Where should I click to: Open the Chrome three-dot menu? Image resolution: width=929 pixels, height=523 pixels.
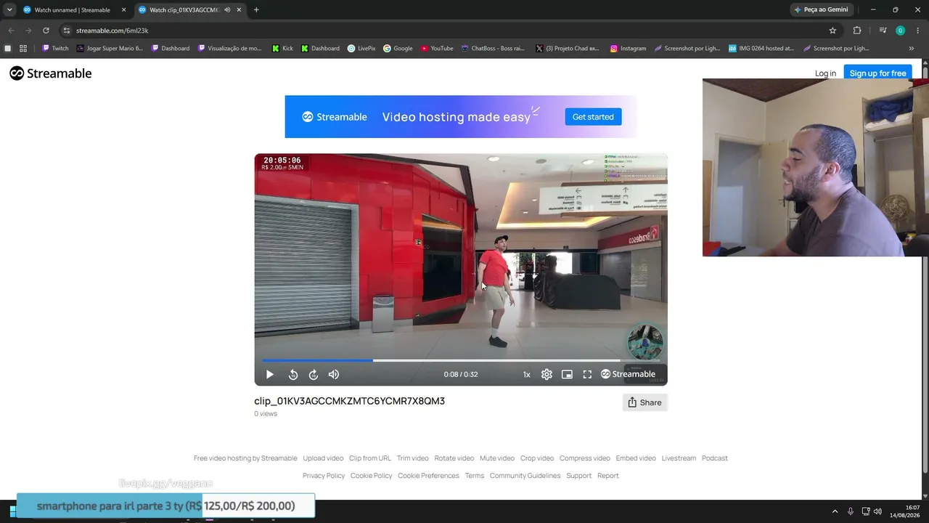[x=917, y=31]
